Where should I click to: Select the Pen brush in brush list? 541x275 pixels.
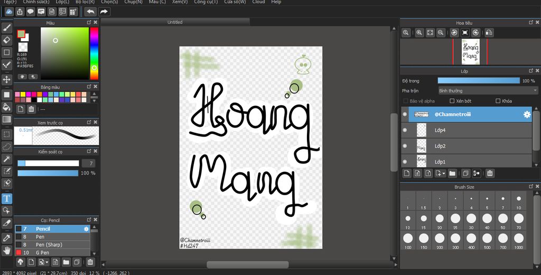click(x=52, y=236)
